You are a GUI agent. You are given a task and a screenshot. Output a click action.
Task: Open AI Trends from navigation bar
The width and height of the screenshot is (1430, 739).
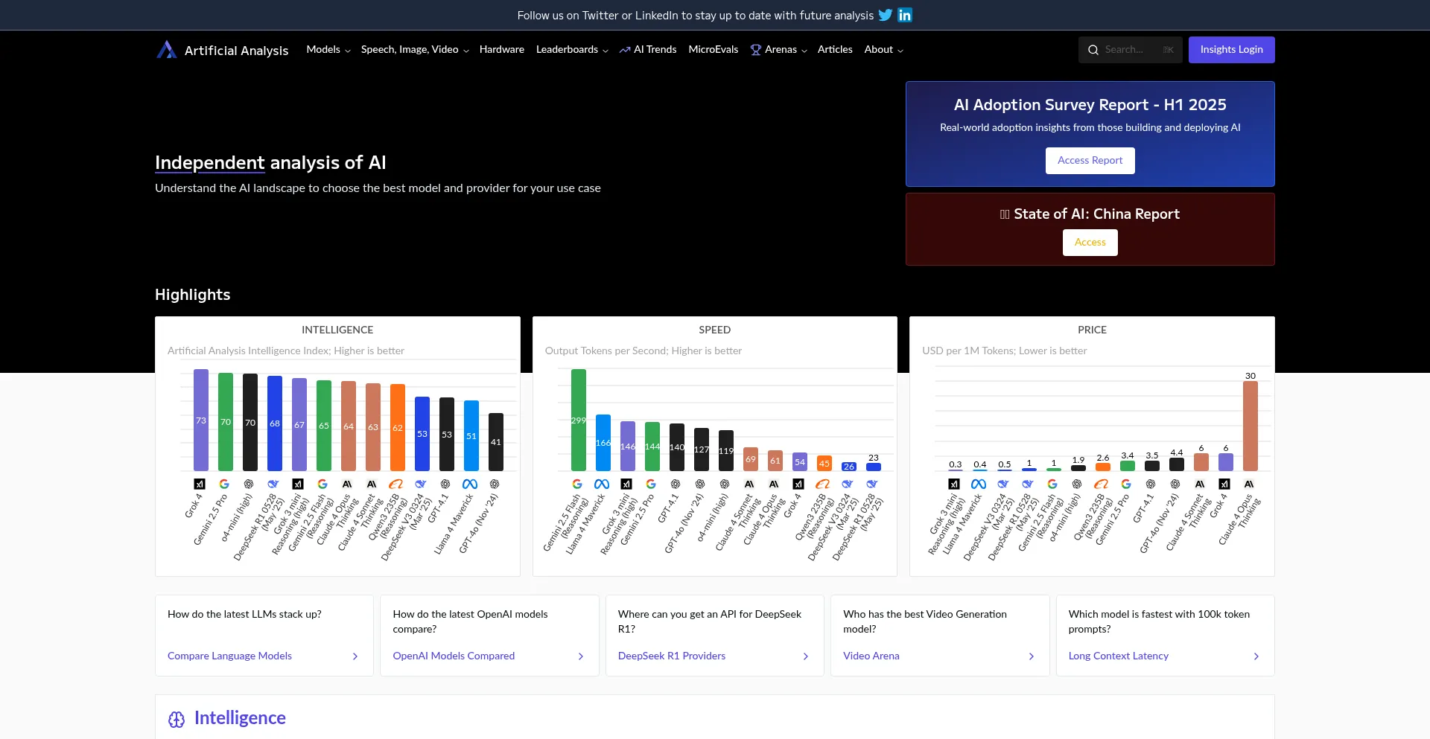coord(648,49)
